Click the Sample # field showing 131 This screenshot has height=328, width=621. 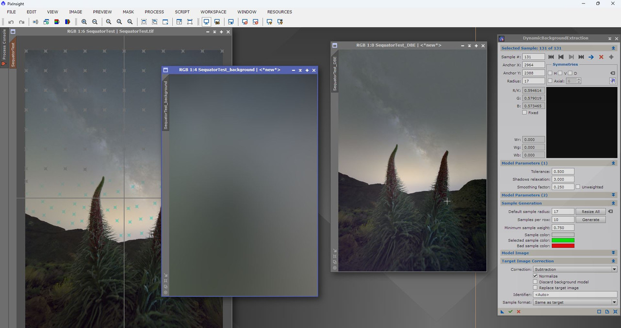(533, 57)
